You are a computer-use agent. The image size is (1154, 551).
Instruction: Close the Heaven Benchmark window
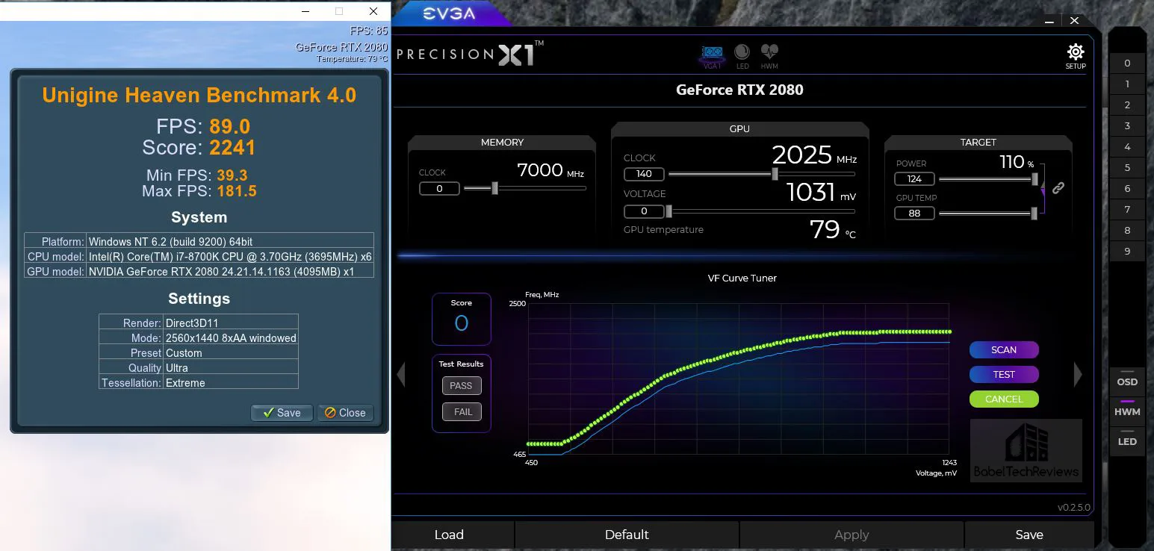tap(373, 11)
